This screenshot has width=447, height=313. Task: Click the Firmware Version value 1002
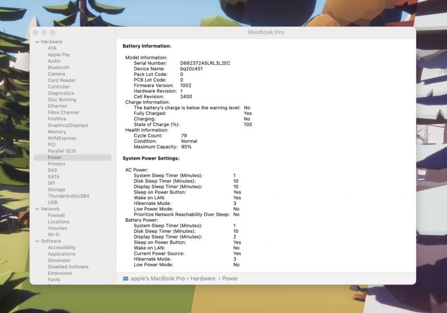(x=186, y=86)
